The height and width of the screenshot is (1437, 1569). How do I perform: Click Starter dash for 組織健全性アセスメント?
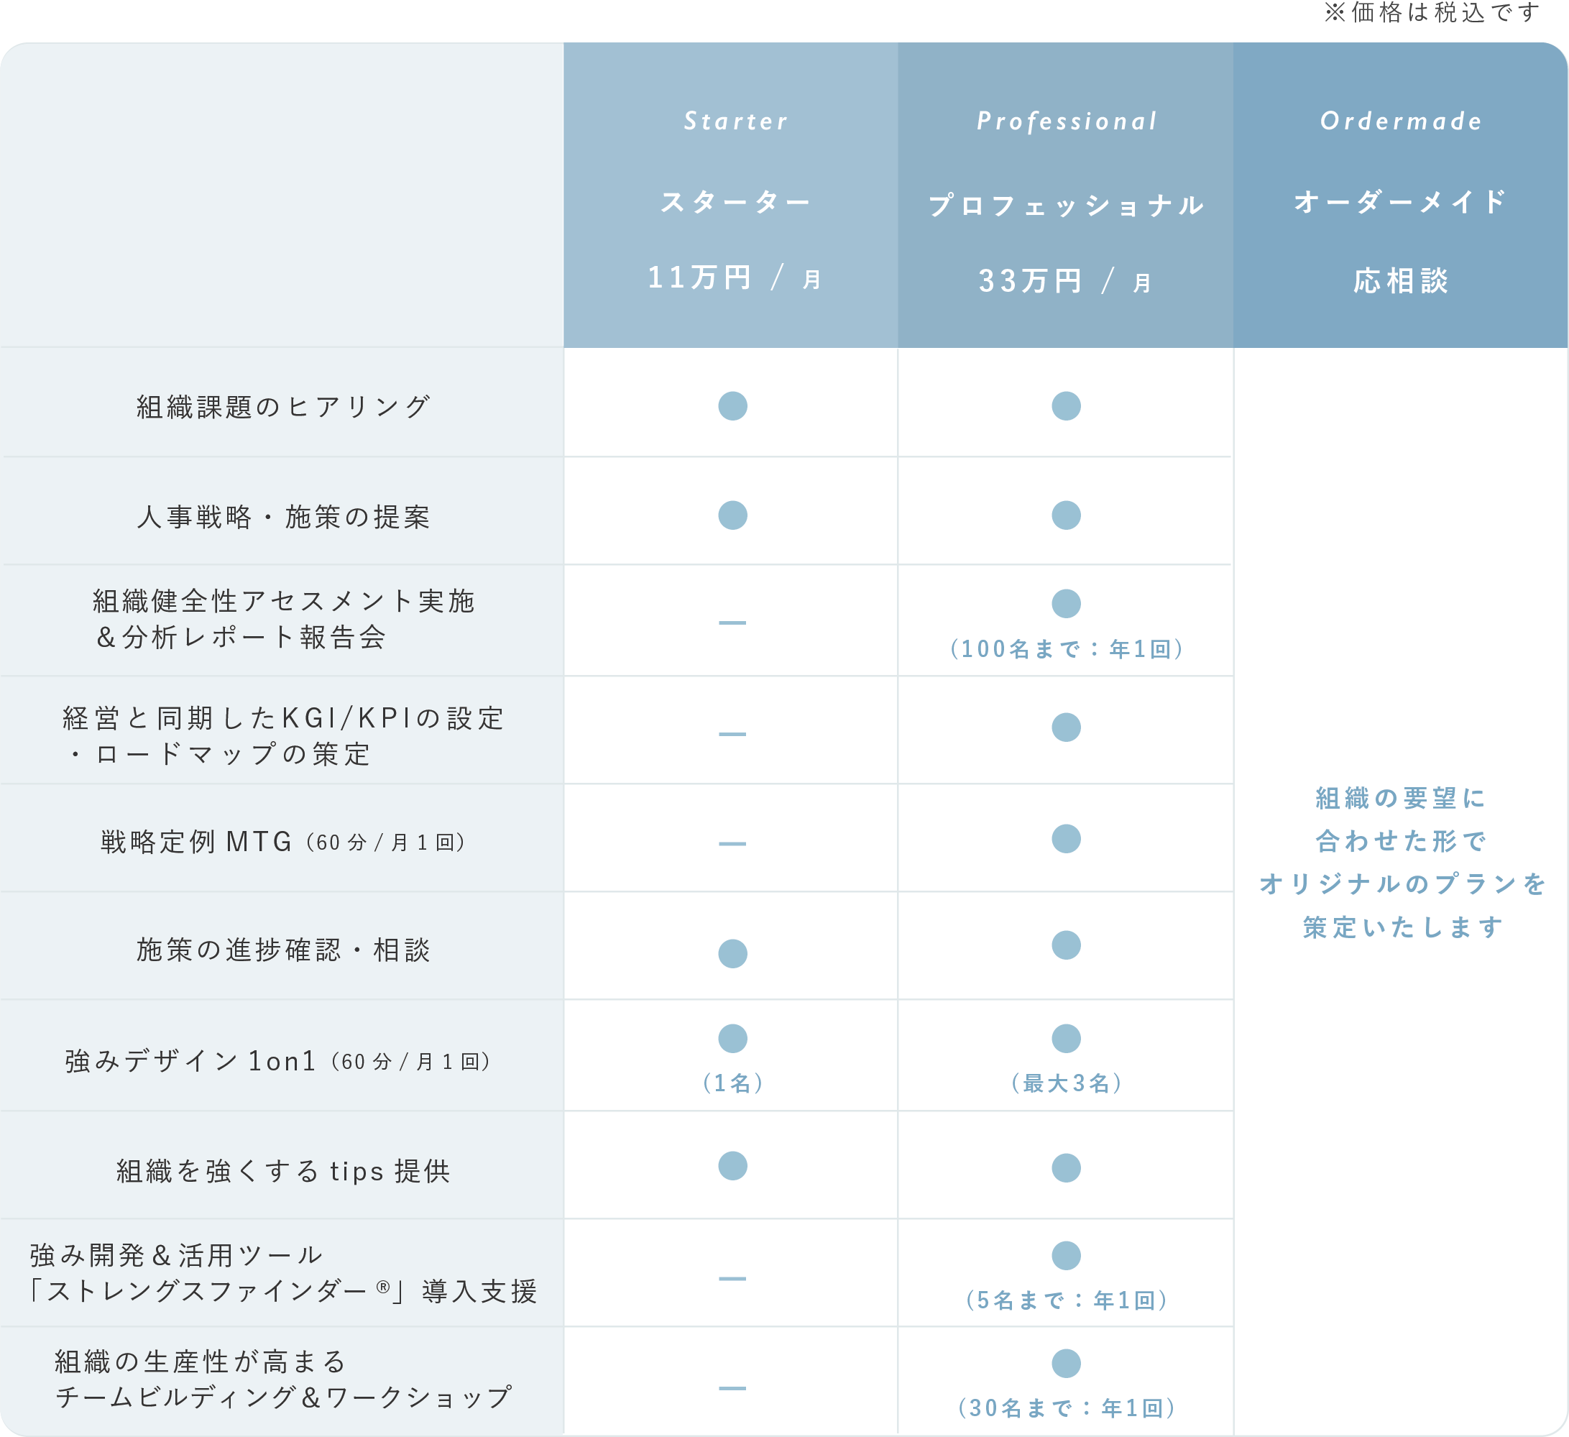tap(732, 623)
